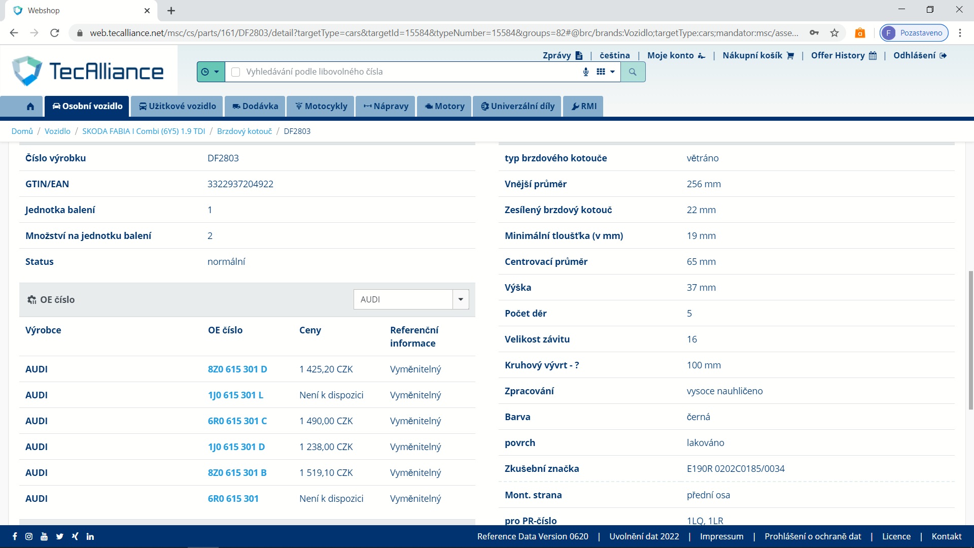Click the search magnifier button
Image resolution: width=974 pixels, height=548 pixels.
point(633,72)
